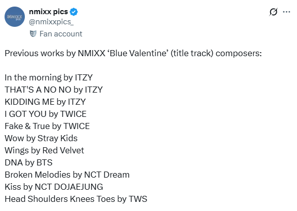297x211 pixels.
Task: Open the Grok explain-post icon
Action: (x=273, y=12)
